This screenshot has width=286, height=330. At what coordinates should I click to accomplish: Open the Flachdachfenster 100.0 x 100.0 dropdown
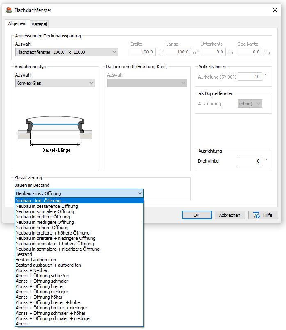pos(66,52)
